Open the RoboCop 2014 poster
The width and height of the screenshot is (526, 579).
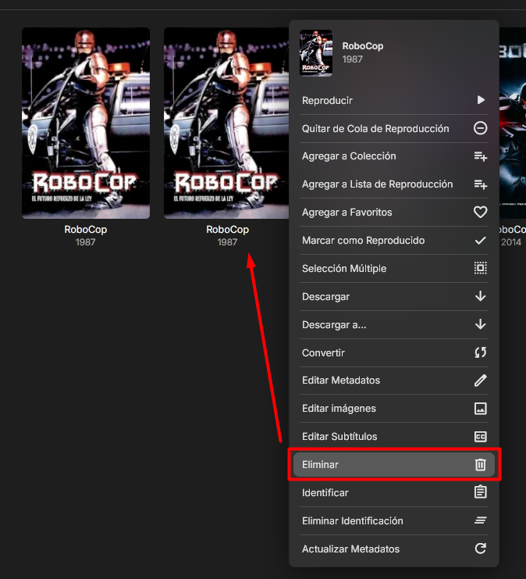click(x=513, y=123)
